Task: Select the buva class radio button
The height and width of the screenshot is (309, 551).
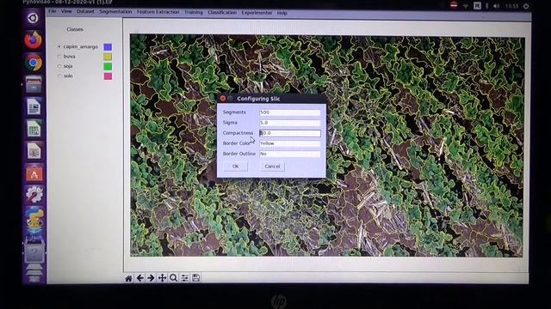Action: coord(59,56)
